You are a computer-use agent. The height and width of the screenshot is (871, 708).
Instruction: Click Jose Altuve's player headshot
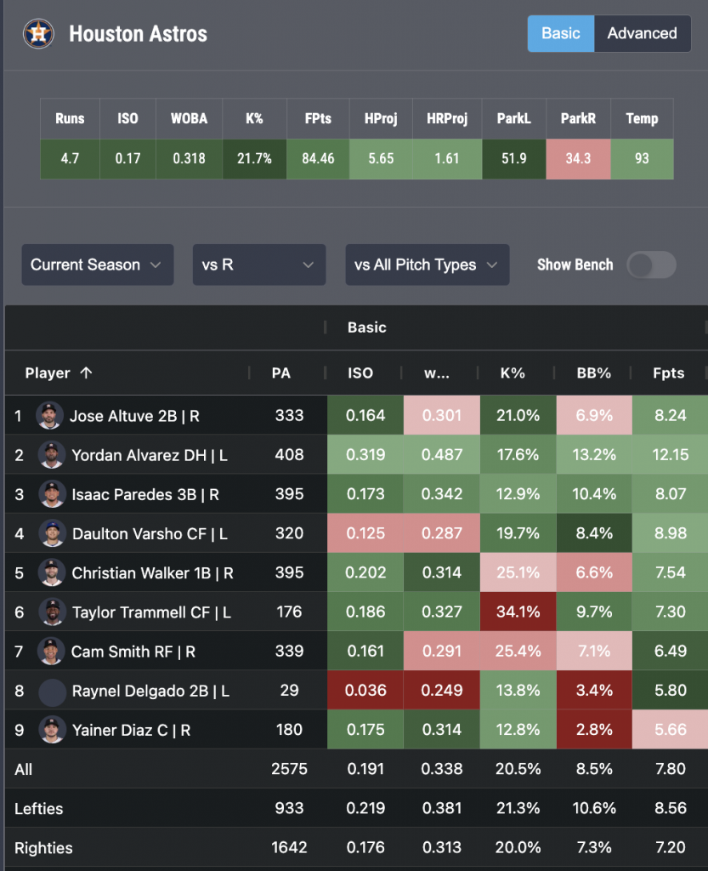pos(49,415)
